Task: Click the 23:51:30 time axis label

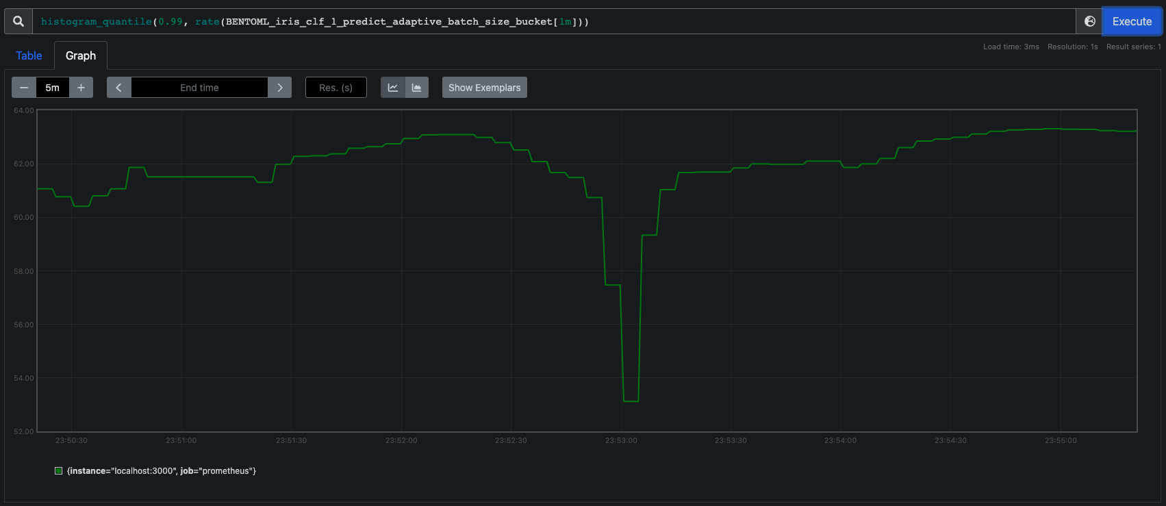Action: [x=291, y=440]
